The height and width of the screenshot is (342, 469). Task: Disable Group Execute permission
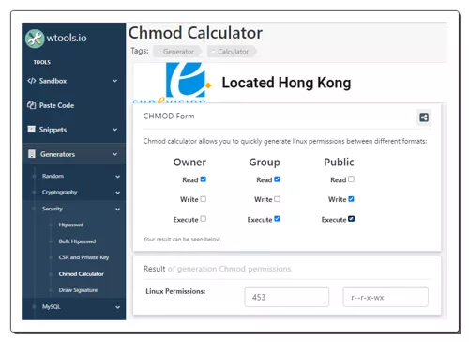click(x=277, y=219)
